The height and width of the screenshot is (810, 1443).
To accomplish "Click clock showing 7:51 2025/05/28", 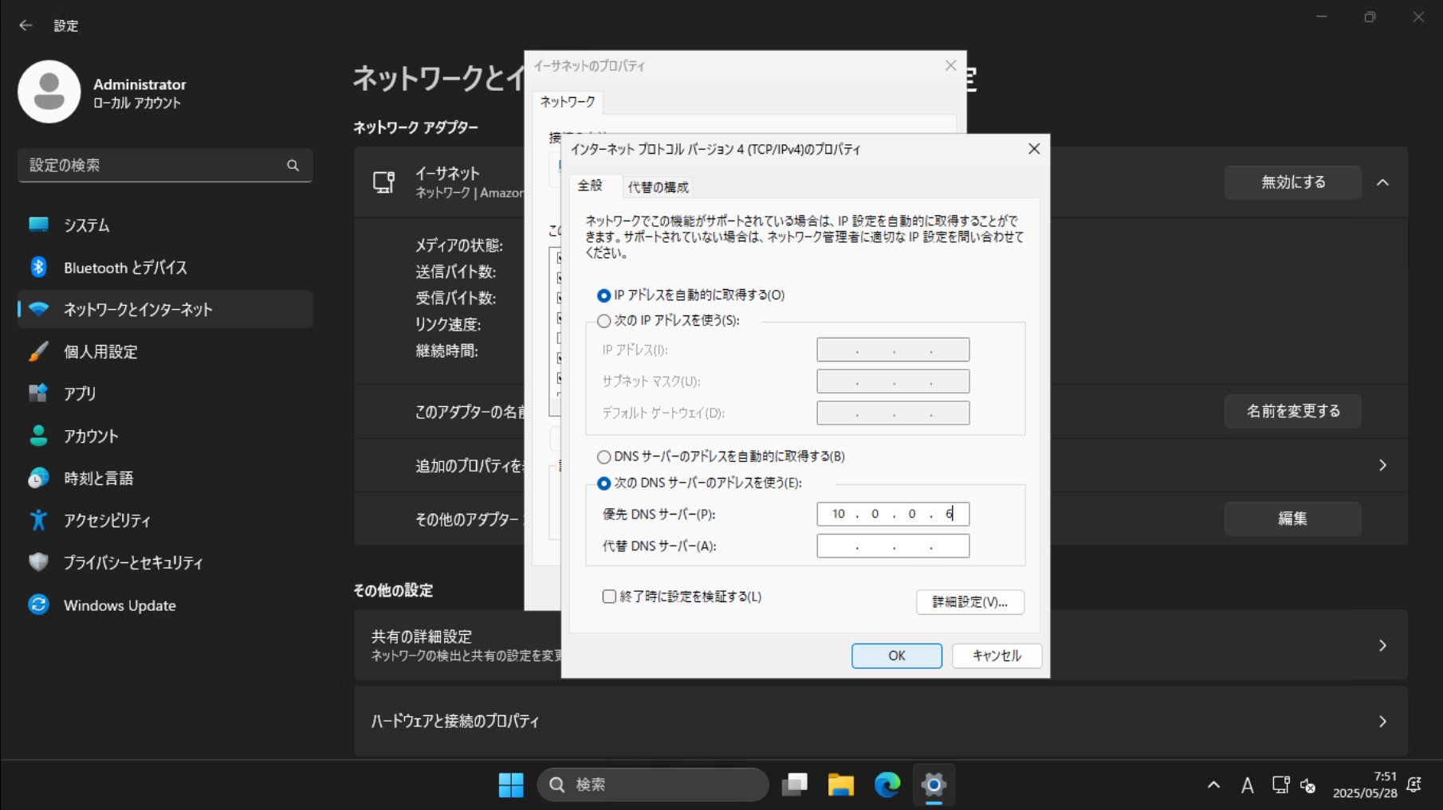I will coord(1364,785).
